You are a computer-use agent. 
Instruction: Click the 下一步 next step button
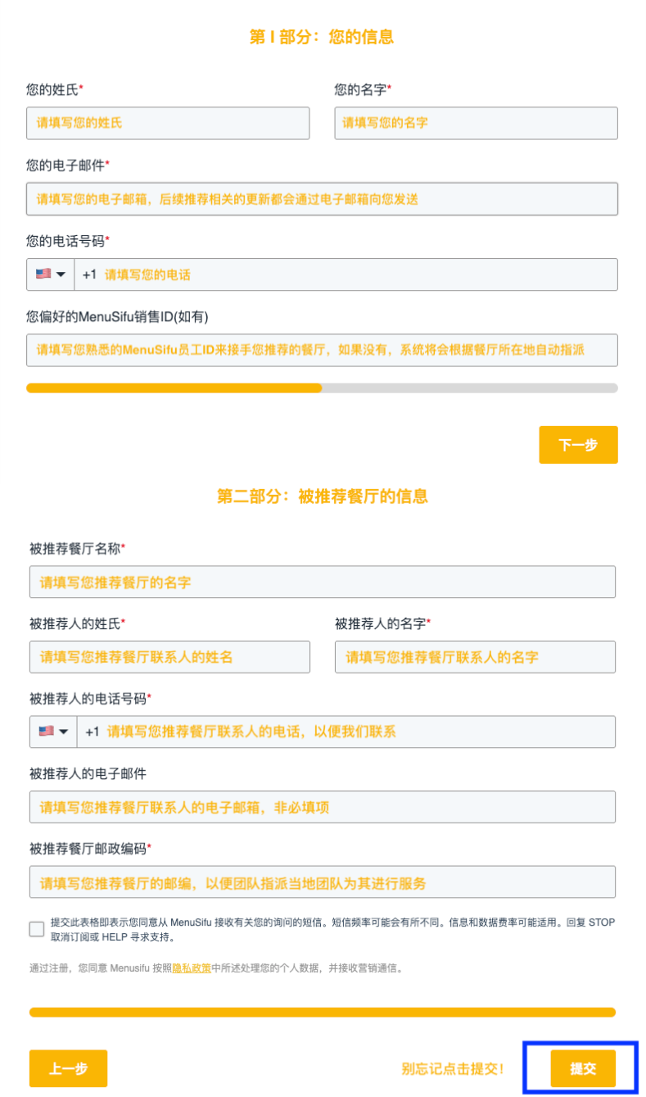578,444
